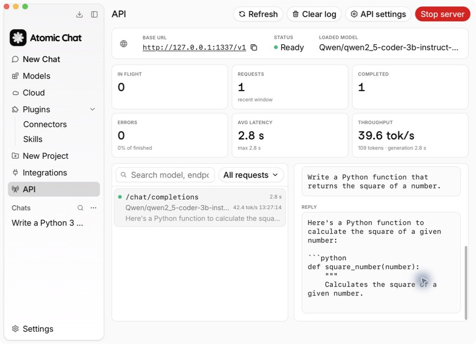Click the prompt box 'Write a Python function'
This screenshot has width=476, height=344.
click(381, 181)
